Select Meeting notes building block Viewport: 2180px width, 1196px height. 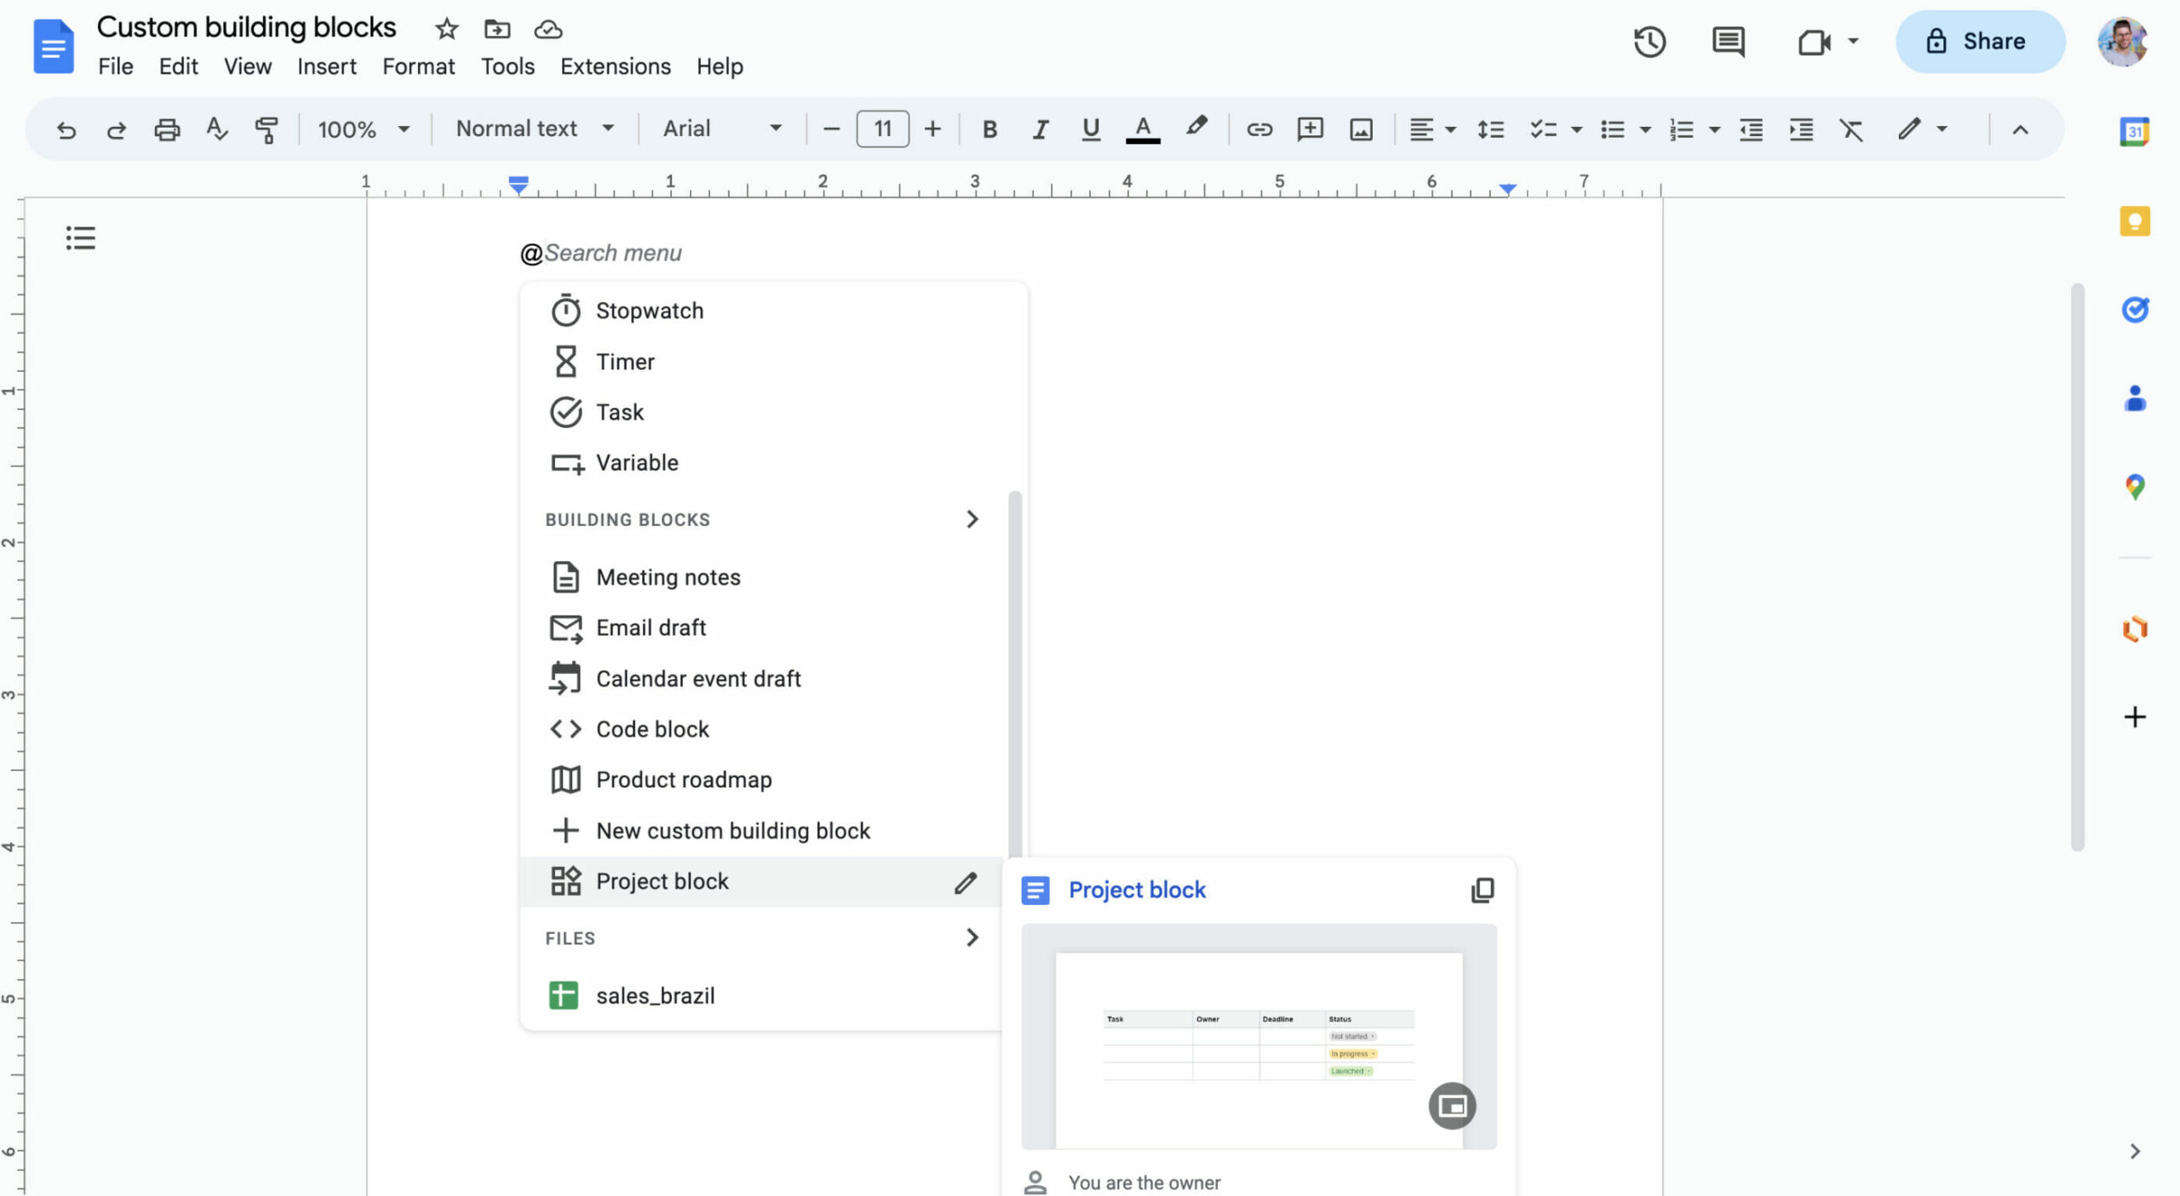(x=762, y=577)
